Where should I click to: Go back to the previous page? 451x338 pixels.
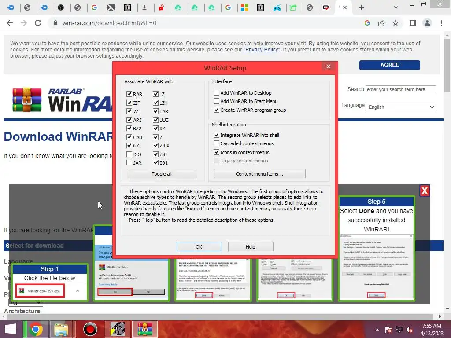pyautogui.click(x=10, y=23)
